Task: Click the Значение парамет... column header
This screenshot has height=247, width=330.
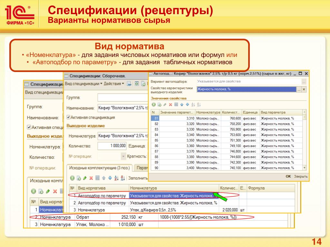Action: (177, 112)
